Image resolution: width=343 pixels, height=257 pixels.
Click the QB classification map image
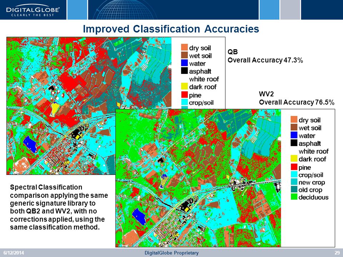pos(89,106)
